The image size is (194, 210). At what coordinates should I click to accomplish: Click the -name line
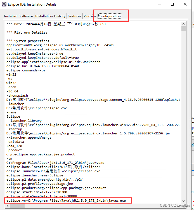11,112
